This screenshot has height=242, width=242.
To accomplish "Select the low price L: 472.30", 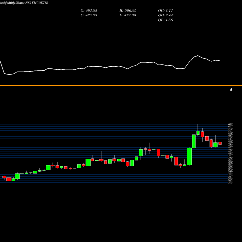I will tap(128, 15).
